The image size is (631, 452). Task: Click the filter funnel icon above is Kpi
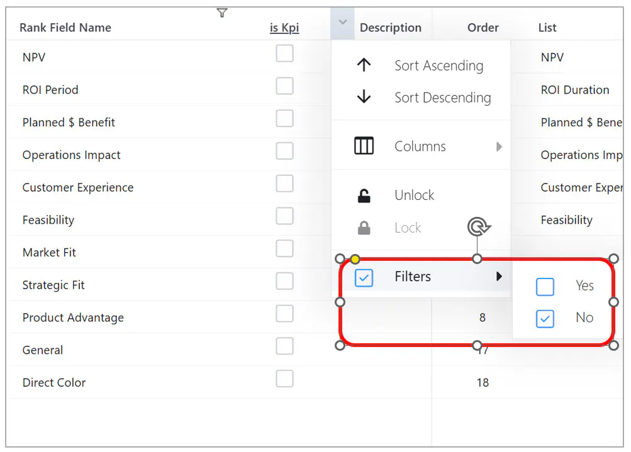coord(221,13)
